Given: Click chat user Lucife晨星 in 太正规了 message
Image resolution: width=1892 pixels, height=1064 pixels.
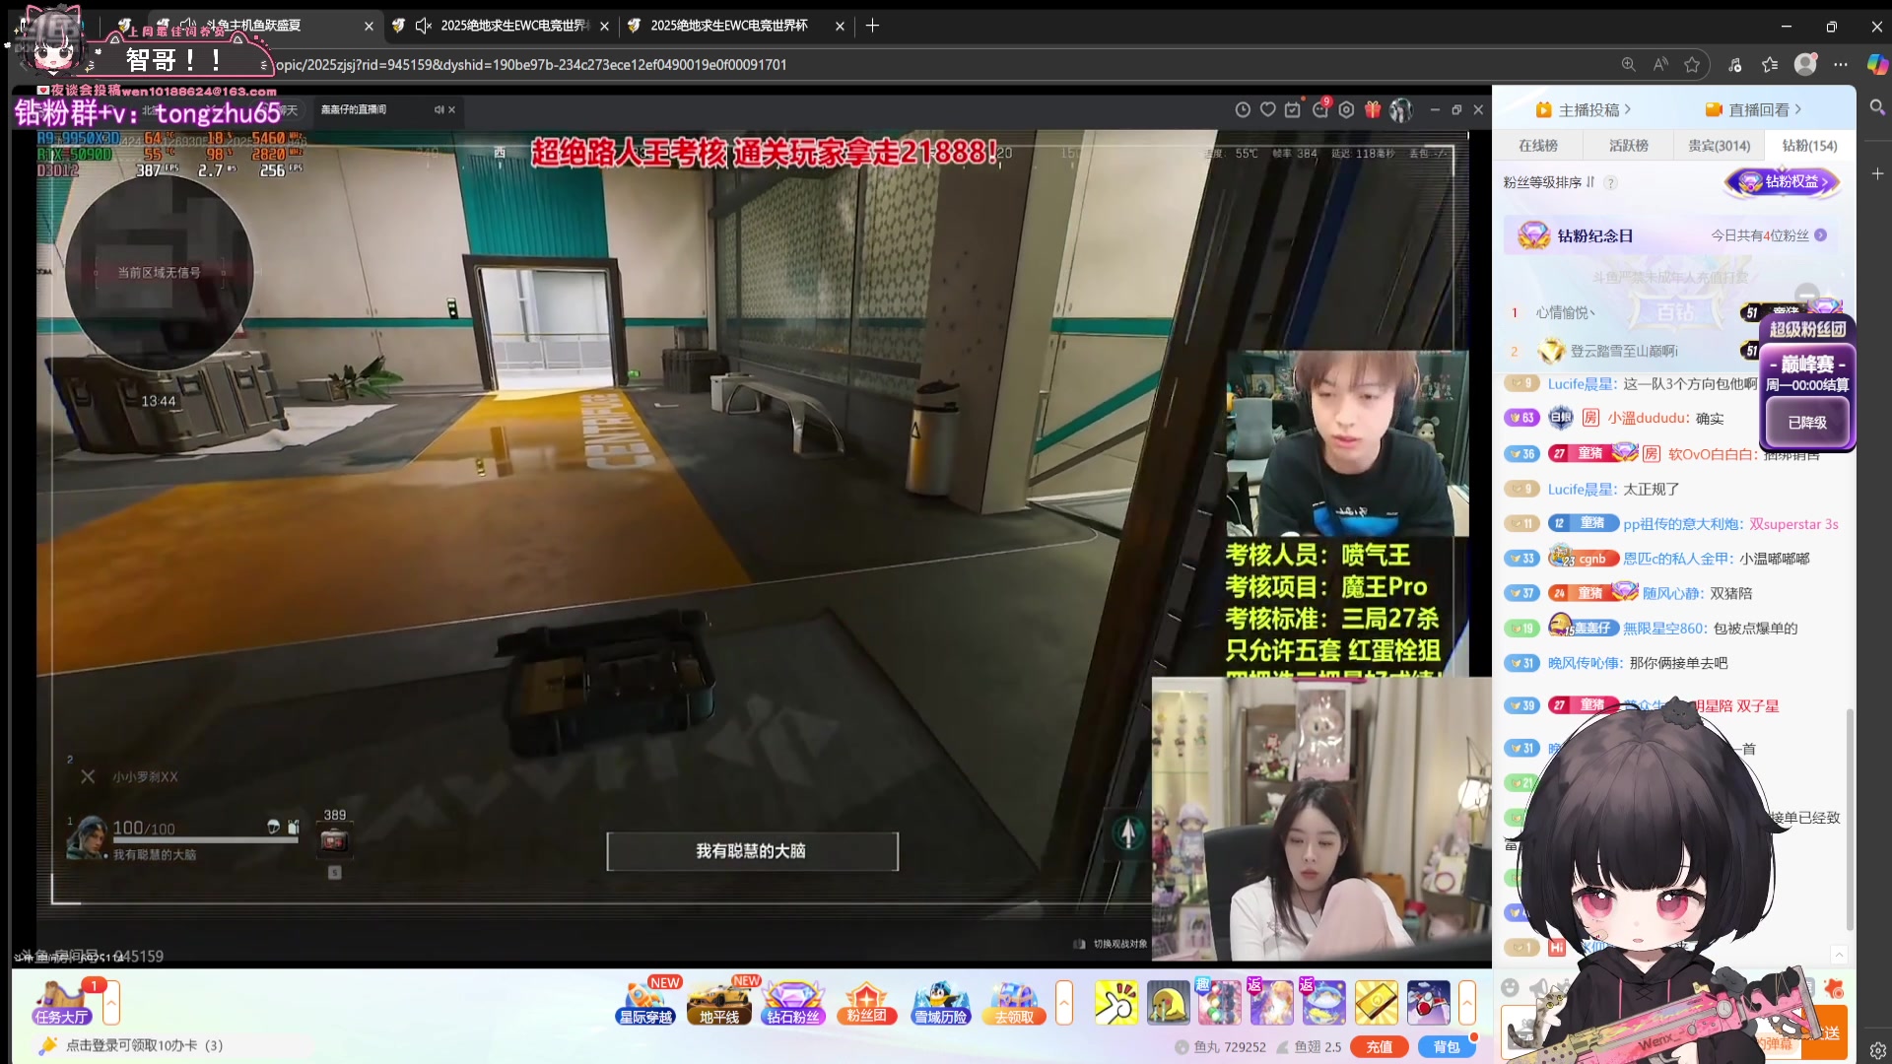Looking at the screenshot, I should (1582, 490).
